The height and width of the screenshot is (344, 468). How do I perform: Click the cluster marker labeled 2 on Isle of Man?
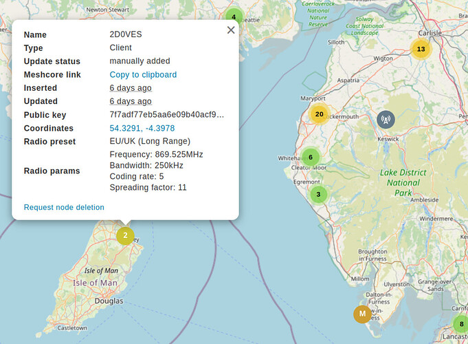[125, 235]
